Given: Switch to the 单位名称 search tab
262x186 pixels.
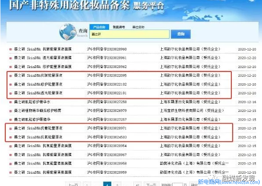Looking at the screenshot, I should click(138, 27).
